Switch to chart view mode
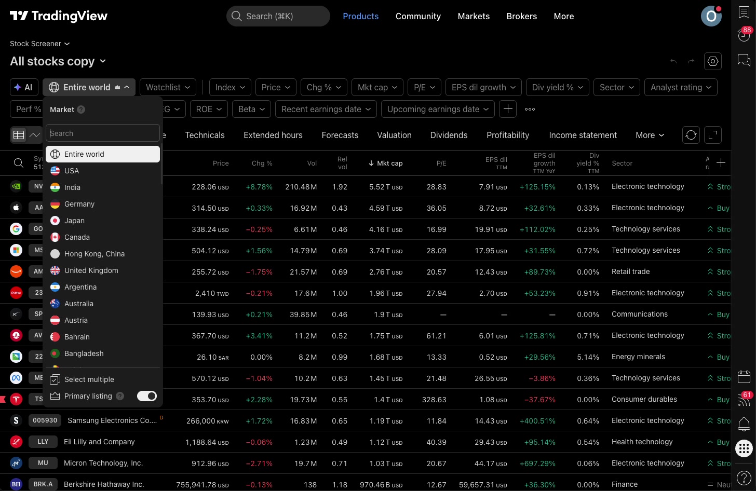Screen dimensions: 756x491 (x=35, y=135)
